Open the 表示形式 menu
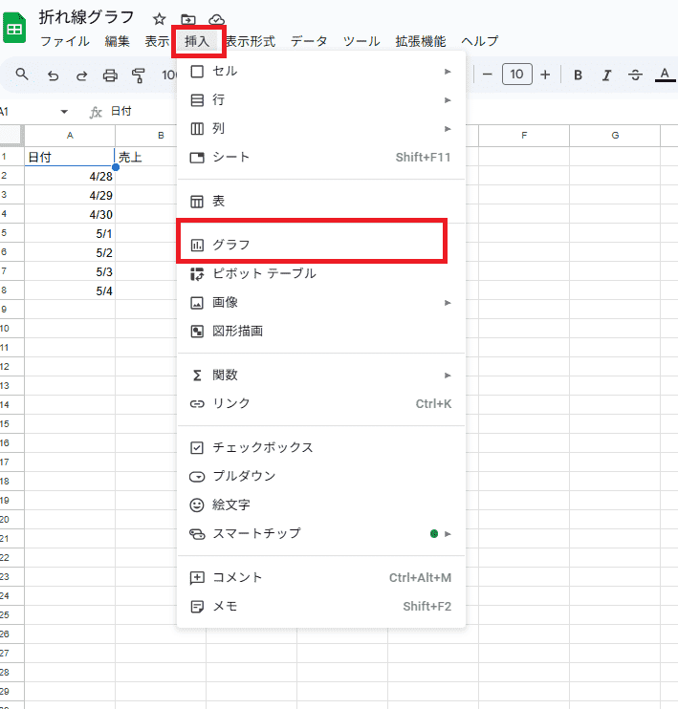The width and height of the screenshot is (678, 709). point(251,41)
